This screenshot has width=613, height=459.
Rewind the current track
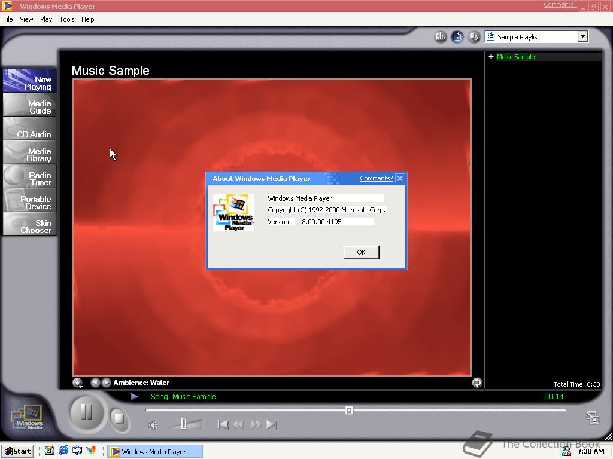[x=238, y=424]
